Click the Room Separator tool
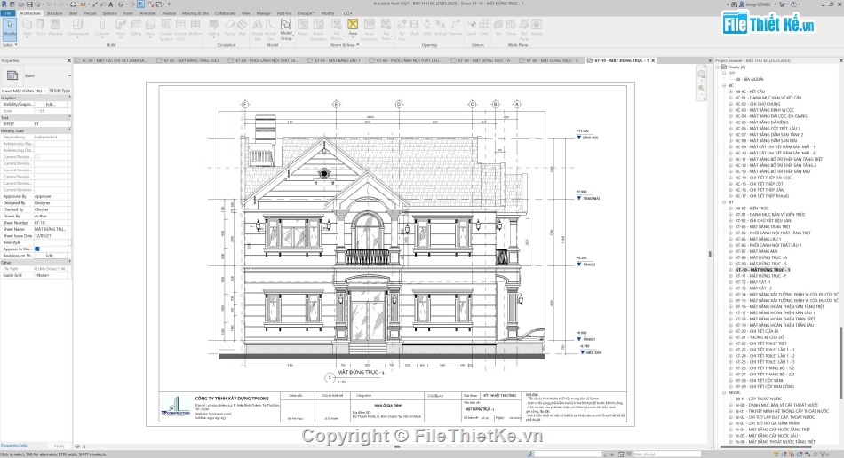 [318, 29]
